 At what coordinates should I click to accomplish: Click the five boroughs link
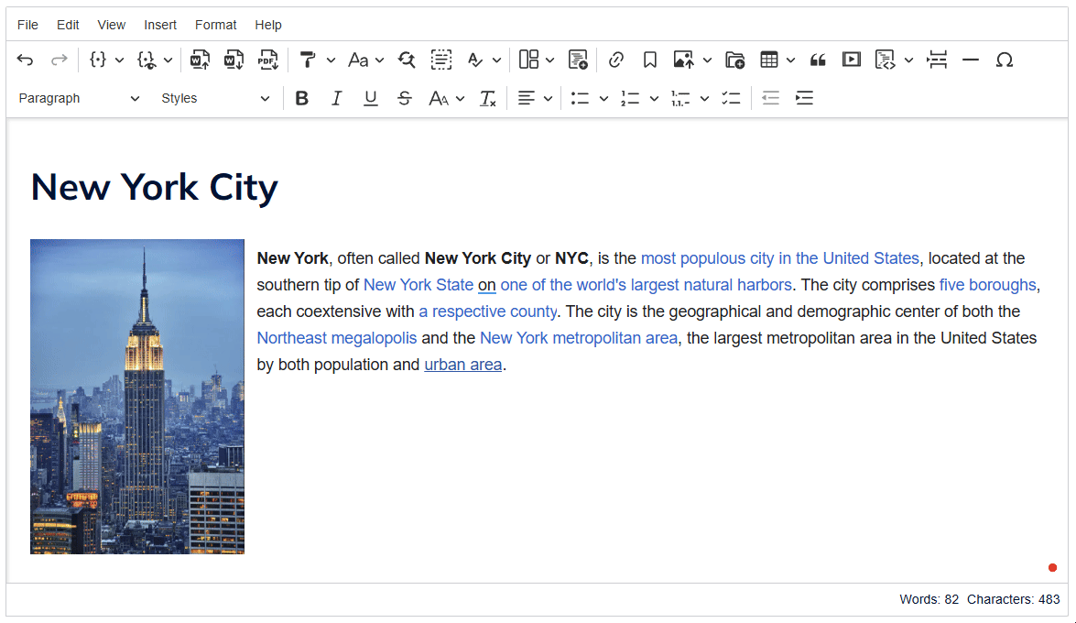tap(987, 285)
